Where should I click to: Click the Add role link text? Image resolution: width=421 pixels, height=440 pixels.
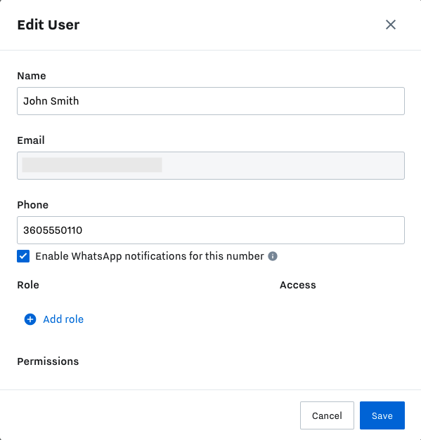click(63, 319)
